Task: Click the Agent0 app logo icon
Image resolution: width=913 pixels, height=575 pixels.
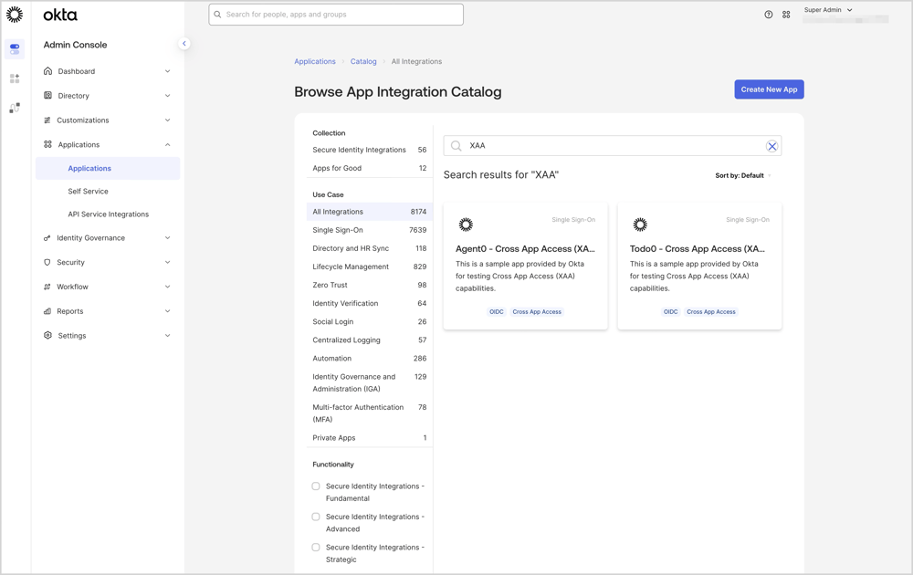Action: (x=466, y=225)
